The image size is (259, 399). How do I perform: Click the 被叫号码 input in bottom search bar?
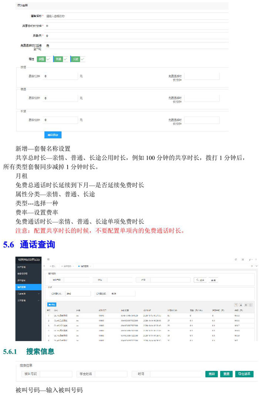[x=55, y=374]
